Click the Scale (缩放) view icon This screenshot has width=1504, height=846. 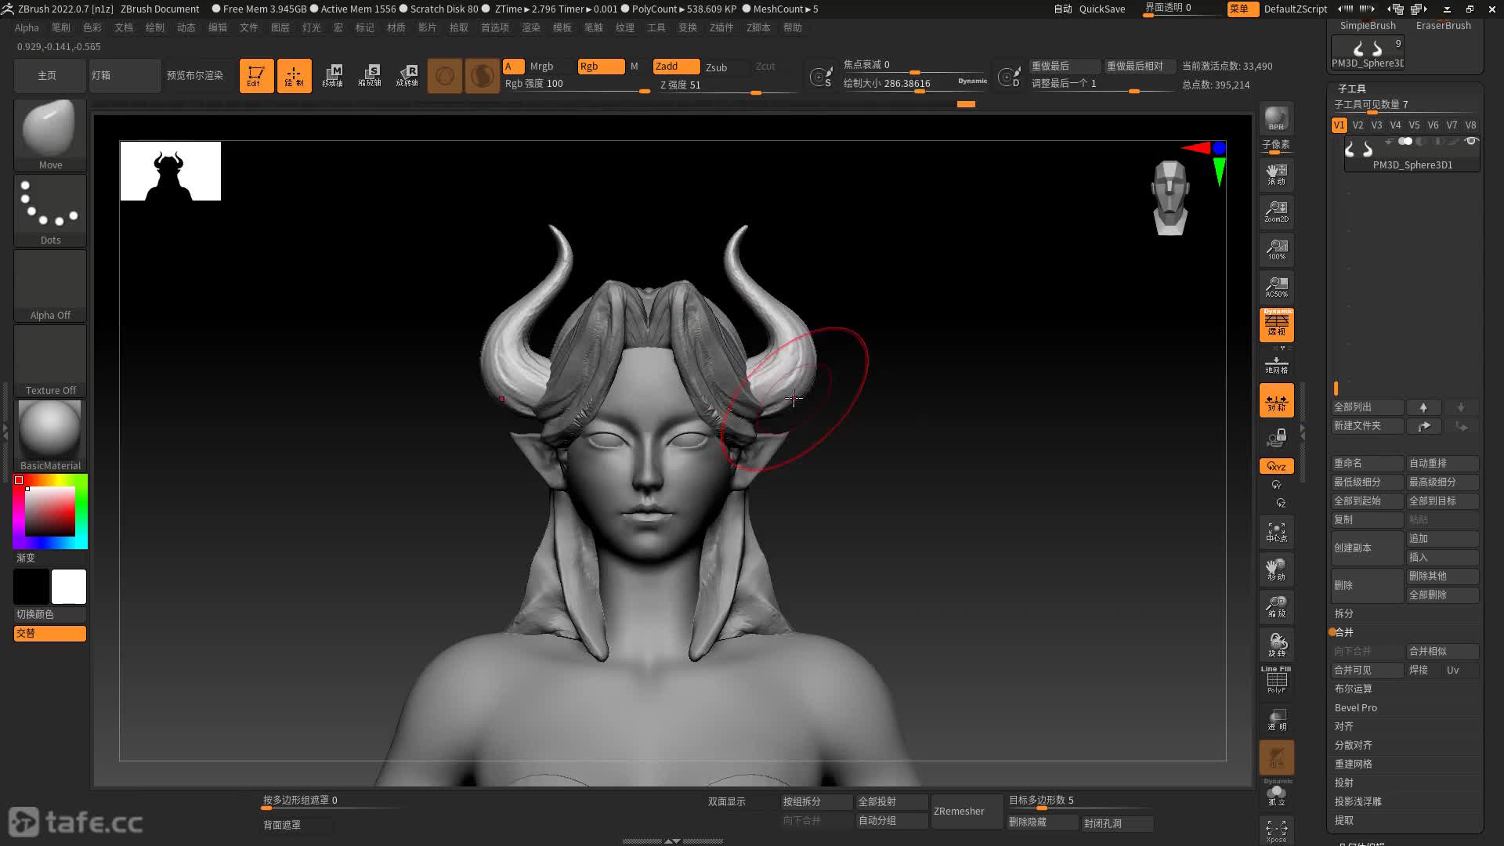click(1277, 607)
